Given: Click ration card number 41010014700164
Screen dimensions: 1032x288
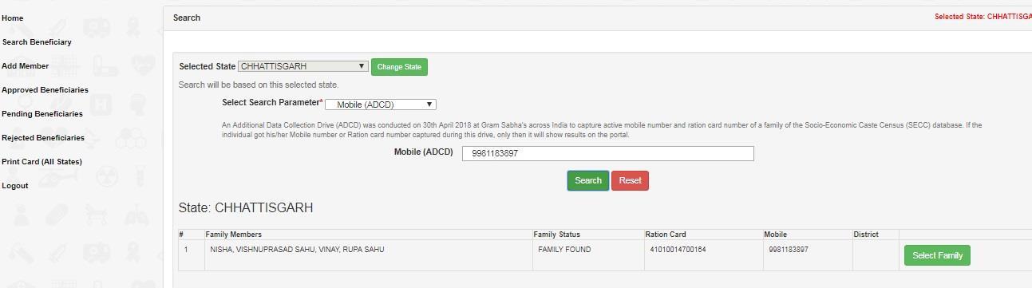Looking at the screenshot, I should [678, 250].
